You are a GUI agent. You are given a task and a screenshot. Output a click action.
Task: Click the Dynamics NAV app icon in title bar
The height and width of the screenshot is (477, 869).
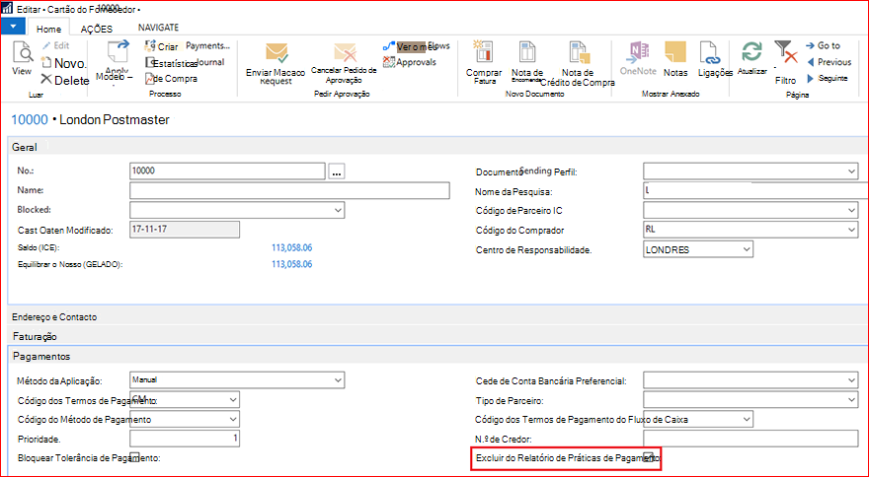point(7,9)
